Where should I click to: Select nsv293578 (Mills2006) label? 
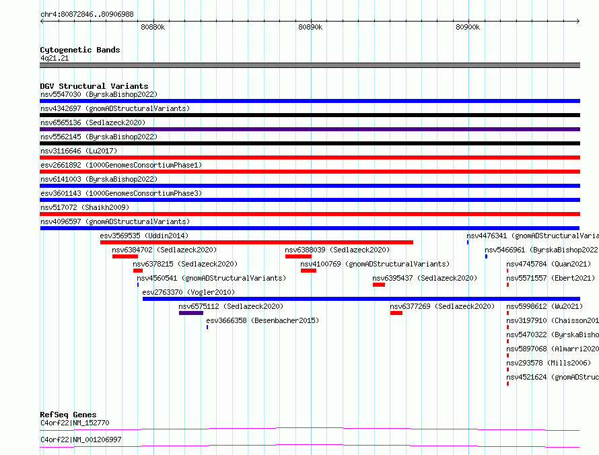point(549,363)
